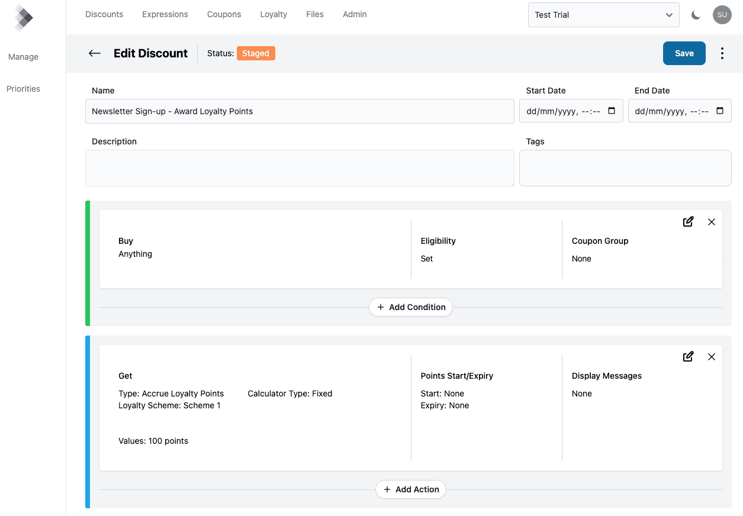The image size is (743, 516).
Task: Open the Loyalty section
Action: 273,14
